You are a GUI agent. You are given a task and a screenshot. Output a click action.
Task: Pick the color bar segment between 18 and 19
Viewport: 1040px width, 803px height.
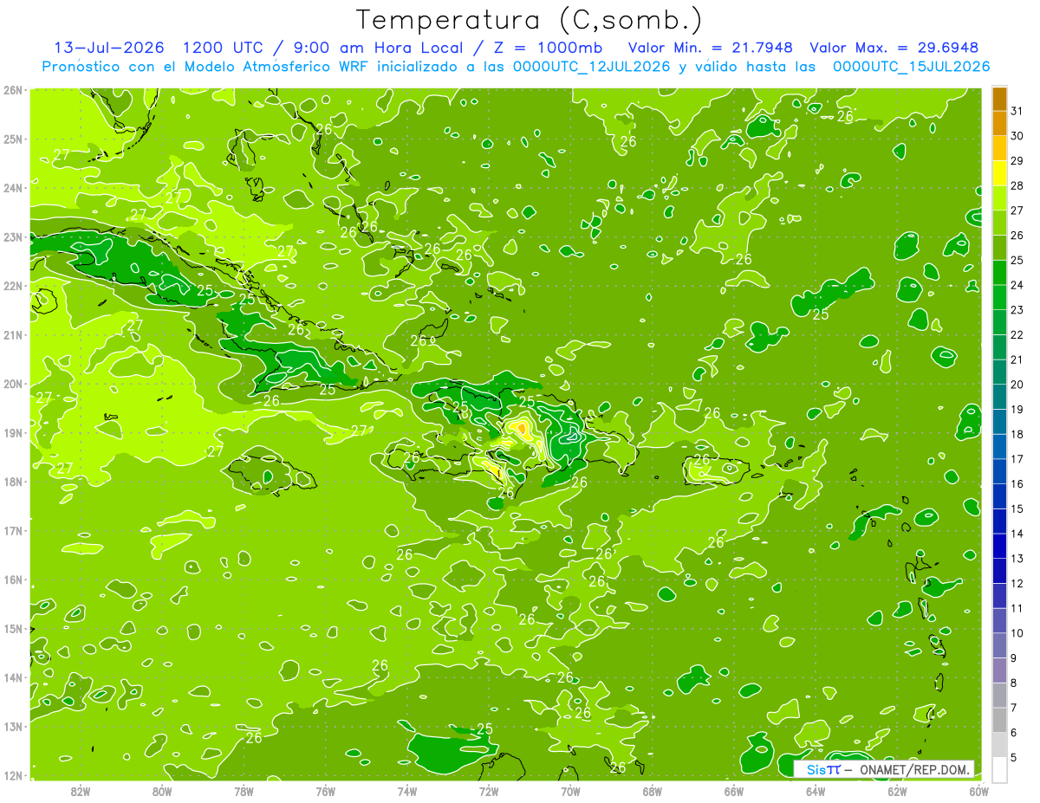tap(998, 422)
